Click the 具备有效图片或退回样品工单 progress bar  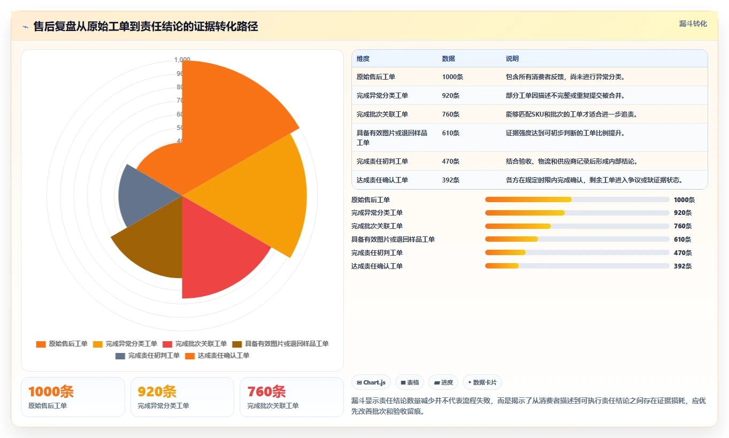click(577, 240)
